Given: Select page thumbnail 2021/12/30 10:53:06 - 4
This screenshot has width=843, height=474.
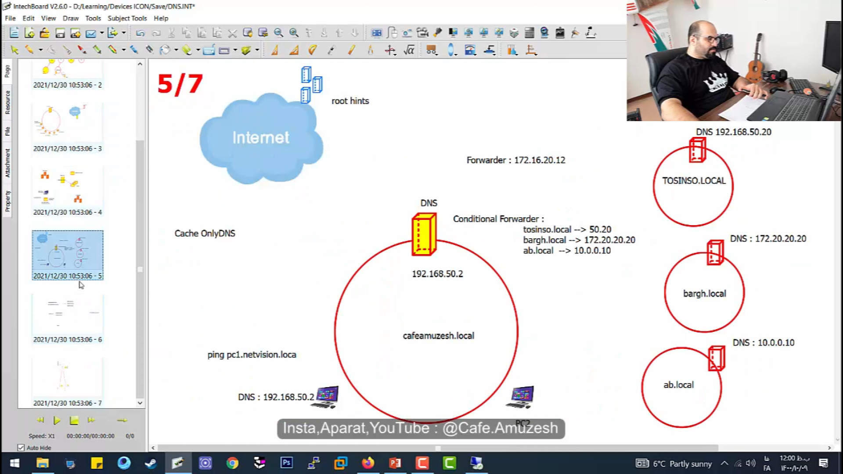Looking at the screenshot, I should coord(68,191).
